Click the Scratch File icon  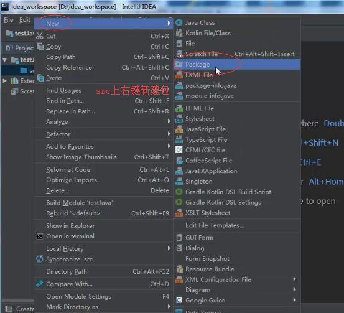click(179, 54)
